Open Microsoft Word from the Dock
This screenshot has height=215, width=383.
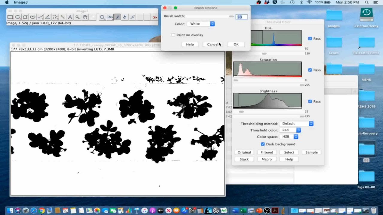pos(235,211)
